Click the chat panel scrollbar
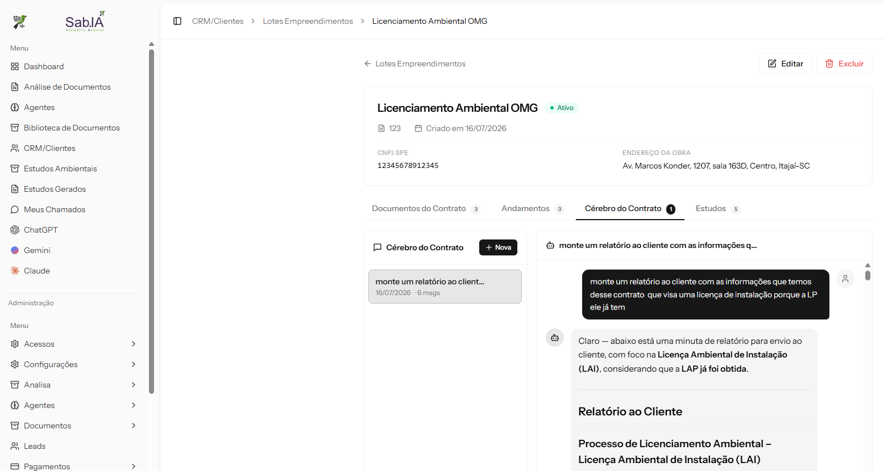Screen dimensions: 884x471 (x=868, y=275)
